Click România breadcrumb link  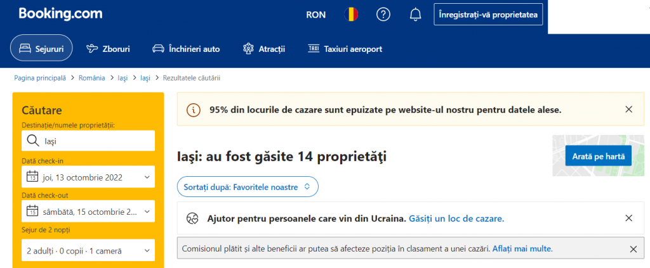(92, 78)
